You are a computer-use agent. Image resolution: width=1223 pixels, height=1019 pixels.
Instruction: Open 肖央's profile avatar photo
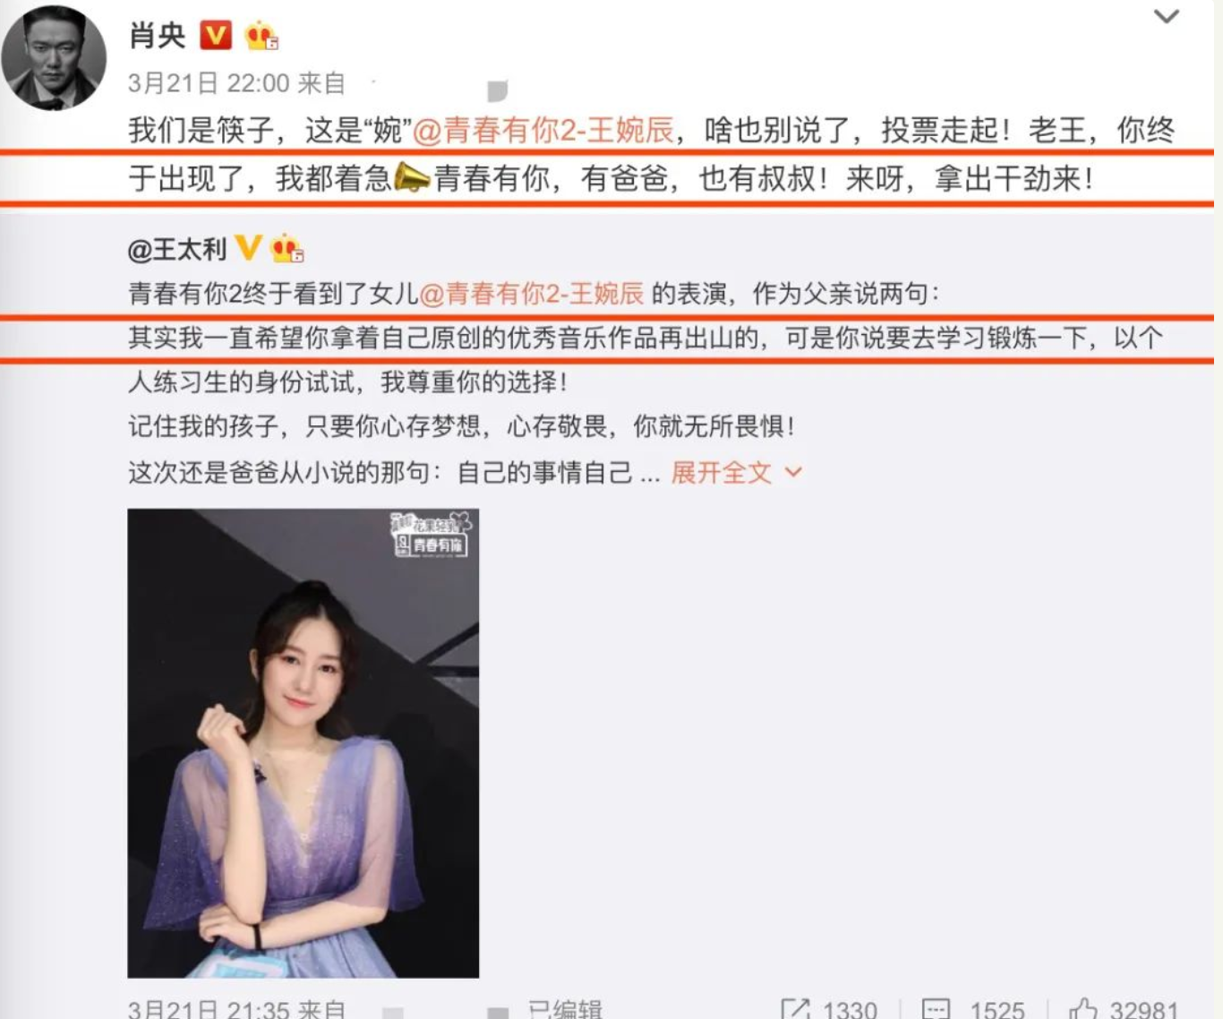click(x=54, y=57)
